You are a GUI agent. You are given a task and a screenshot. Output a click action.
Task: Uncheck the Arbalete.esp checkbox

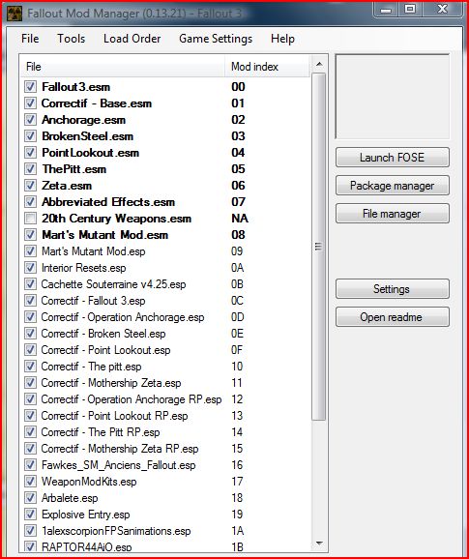point(30,498)
